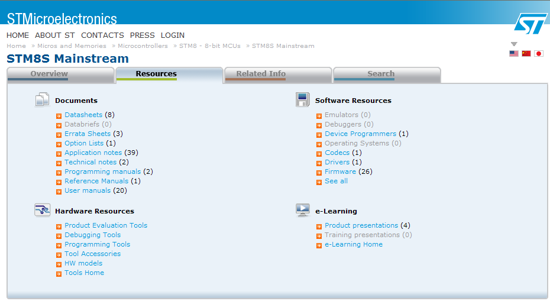
Task: Click the orange arrow icon beside Errata Sheets
Action: click(59, 135)
